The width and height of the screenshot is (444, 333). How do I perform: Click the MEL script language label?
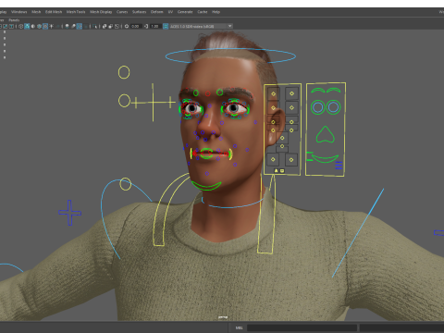[239, 327]
